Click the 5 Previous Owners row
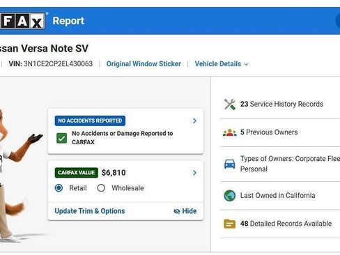This screenshot has height=255, width=340. pos(280,132)
